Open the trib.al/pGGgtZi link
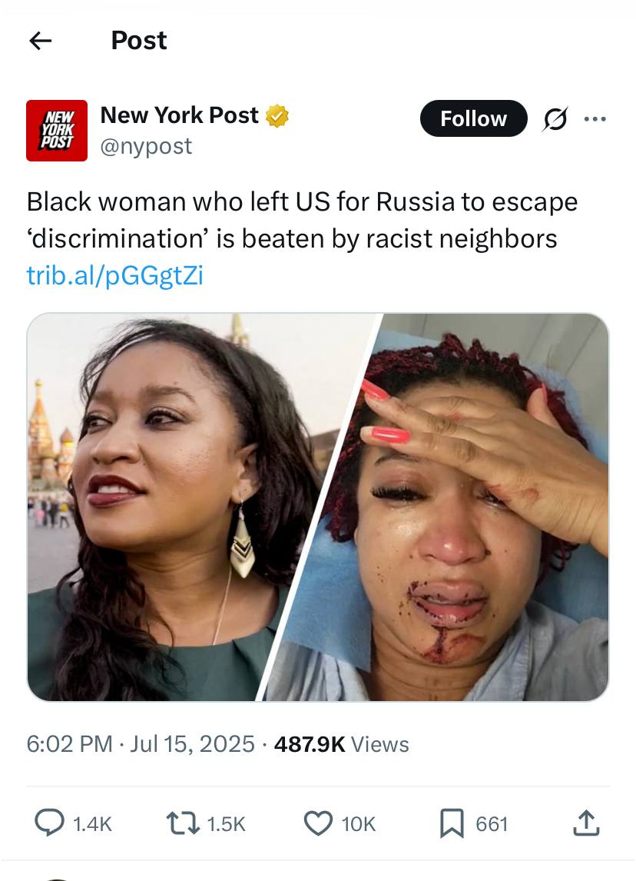This screenshot has width=636, height=881. pyautogui.click(x=115, y=275)
